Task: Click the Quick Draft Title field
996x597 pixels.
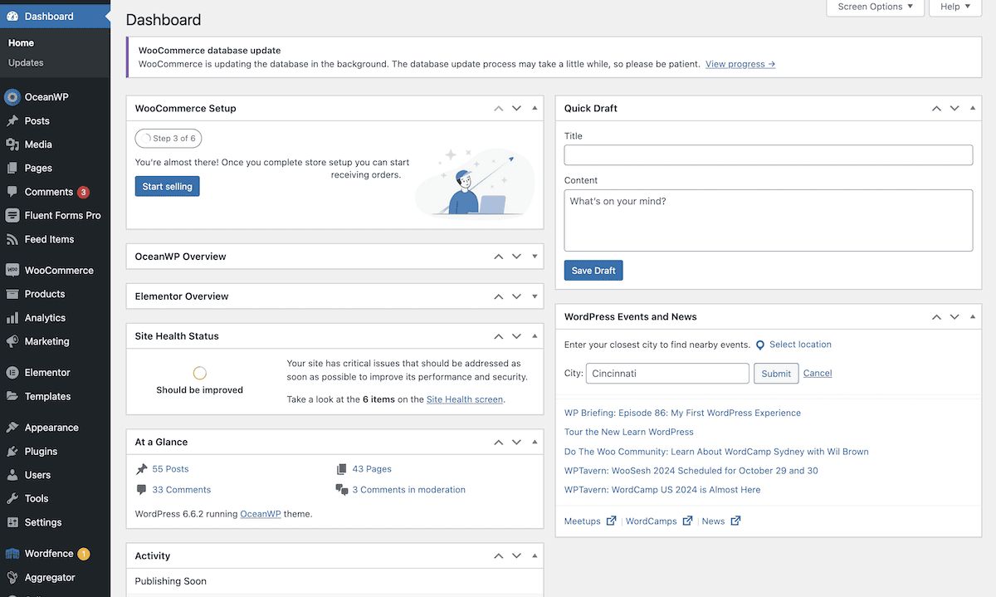Action: coord(769,155)
